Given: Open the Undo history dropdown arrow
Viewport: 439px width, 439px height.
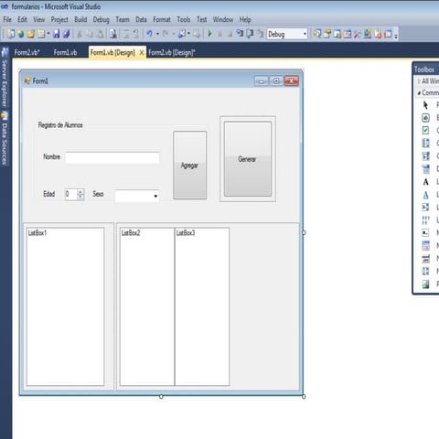Looking at the screenshot, I should [157, 34].
